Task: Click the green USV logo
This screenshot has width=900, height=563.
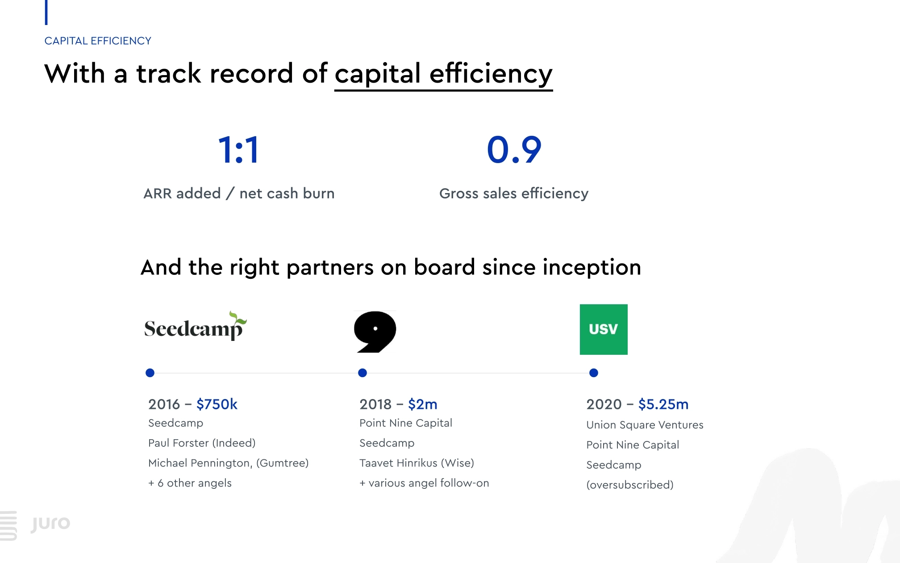Action: pyautogui.click(x=603, y=329)
